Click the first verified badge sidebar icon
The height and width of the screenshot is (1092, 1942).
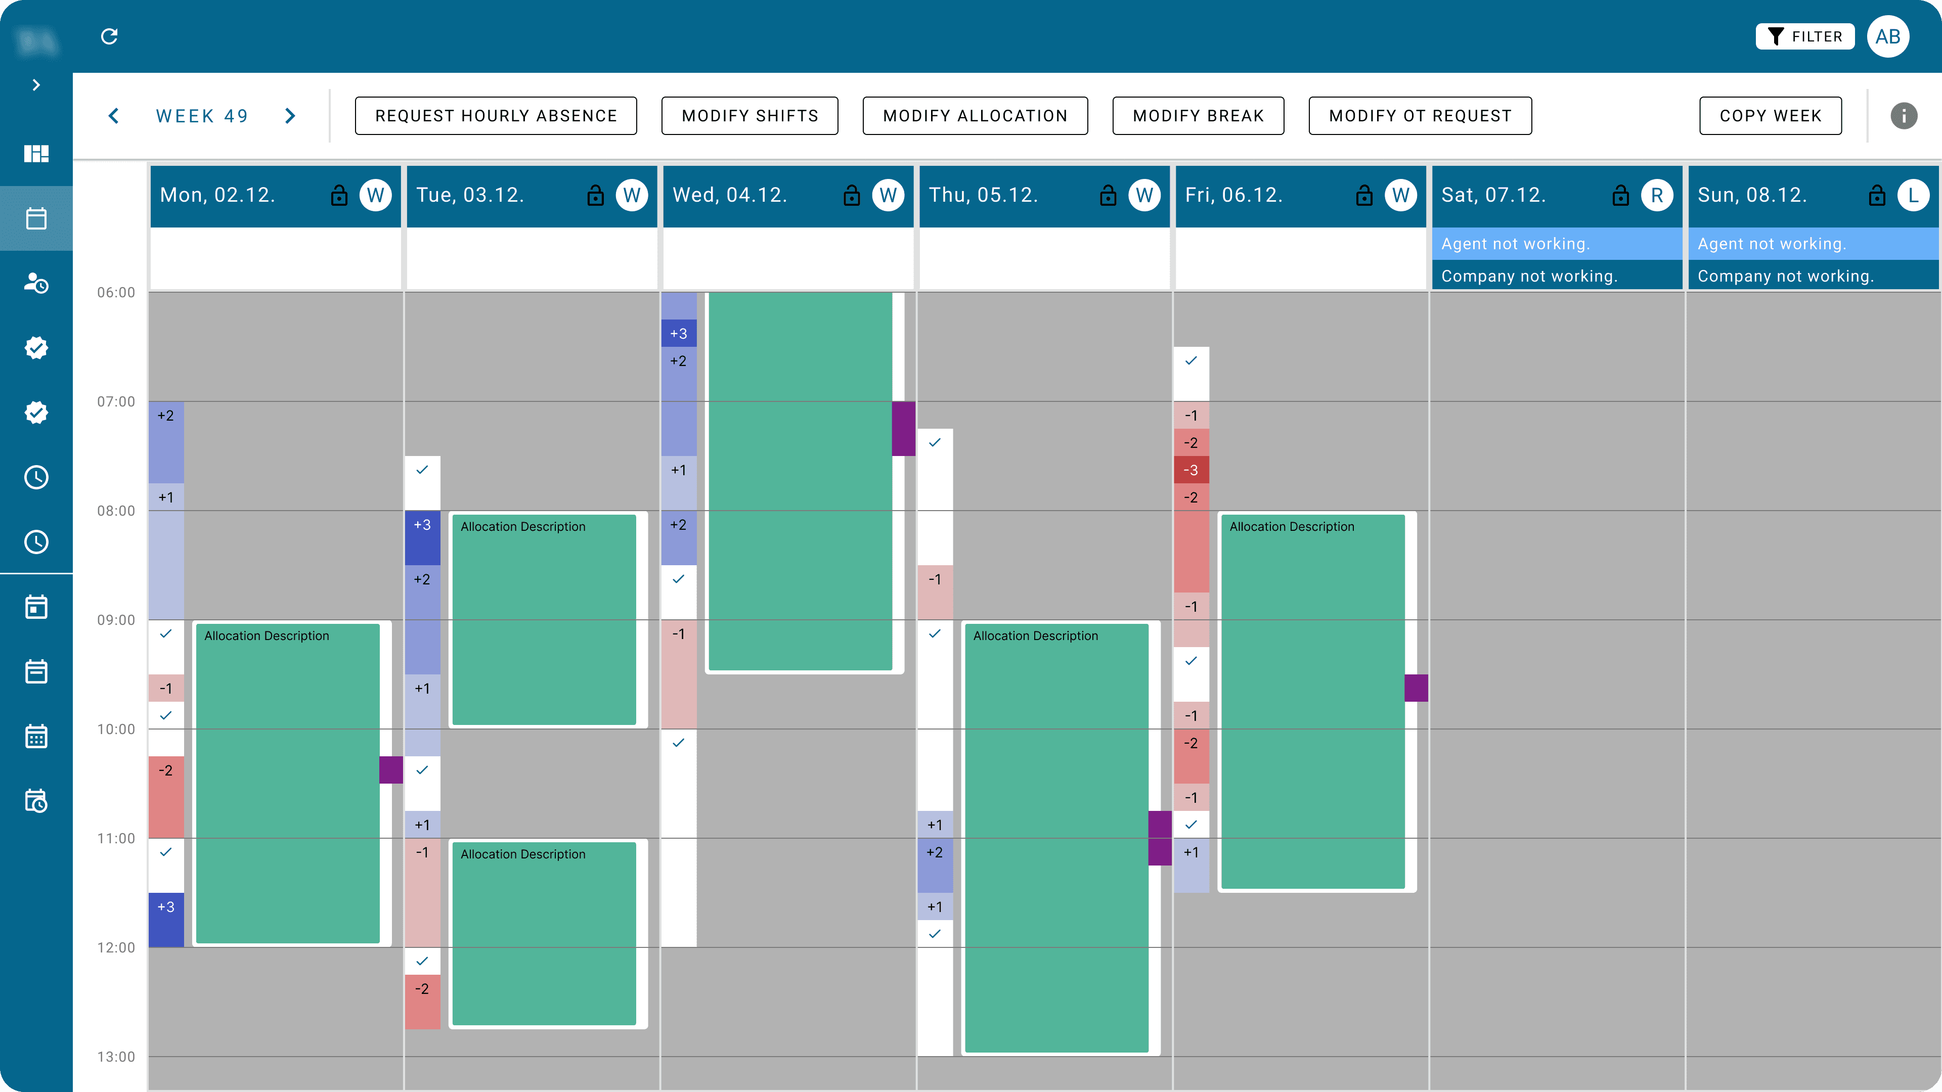pos(36,348)
